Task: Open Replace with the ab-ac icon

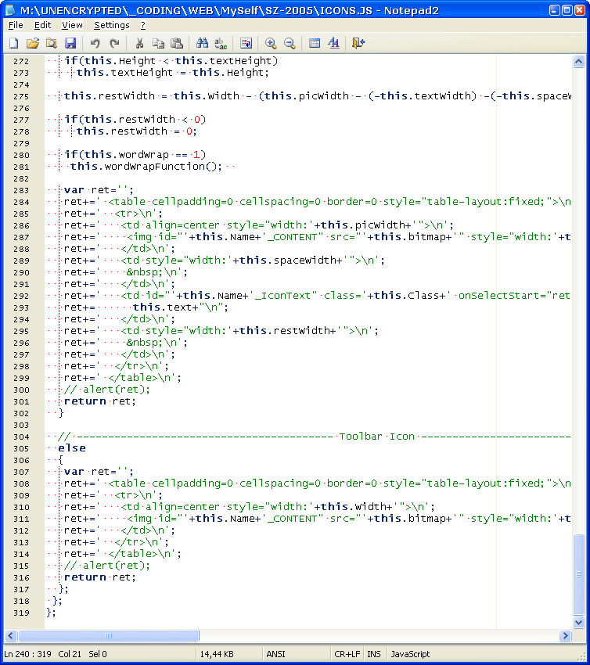Action: coord(221,43)
